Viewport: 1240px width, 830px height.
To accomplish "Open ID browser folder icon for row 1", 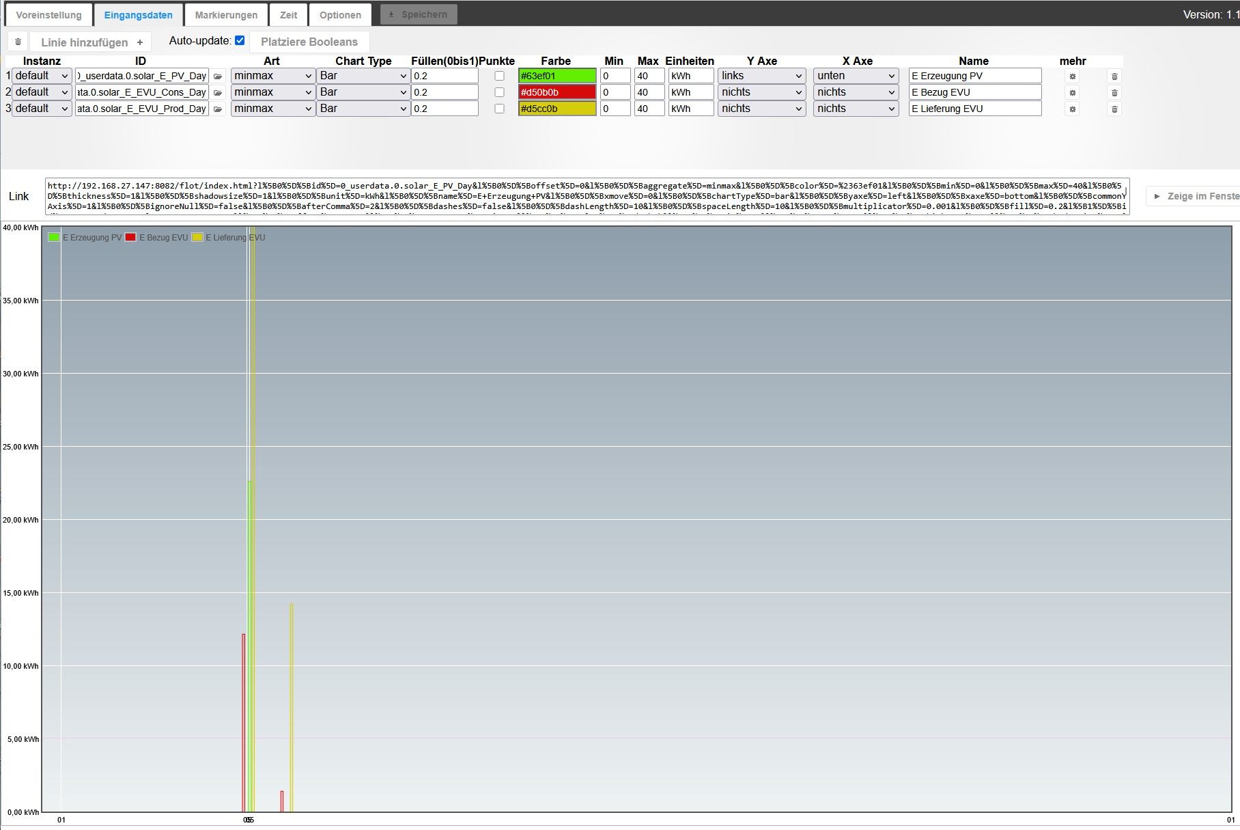I will click(x=218, y=77).
